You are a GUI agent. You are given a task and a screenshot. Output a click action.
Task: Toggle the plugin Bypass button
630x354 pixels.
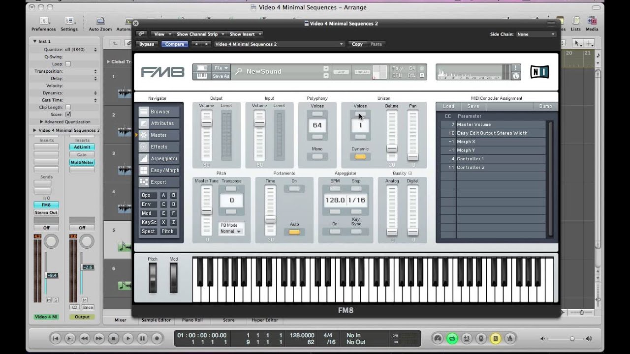coord(147,44)
